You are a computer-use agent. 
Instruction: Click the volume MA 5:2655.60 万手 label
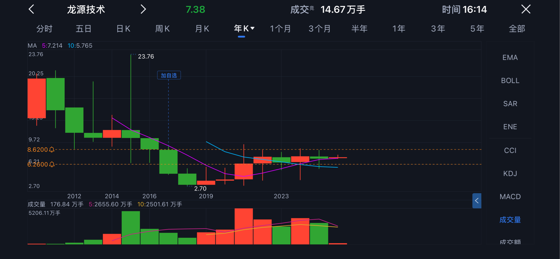pos(111,204)
